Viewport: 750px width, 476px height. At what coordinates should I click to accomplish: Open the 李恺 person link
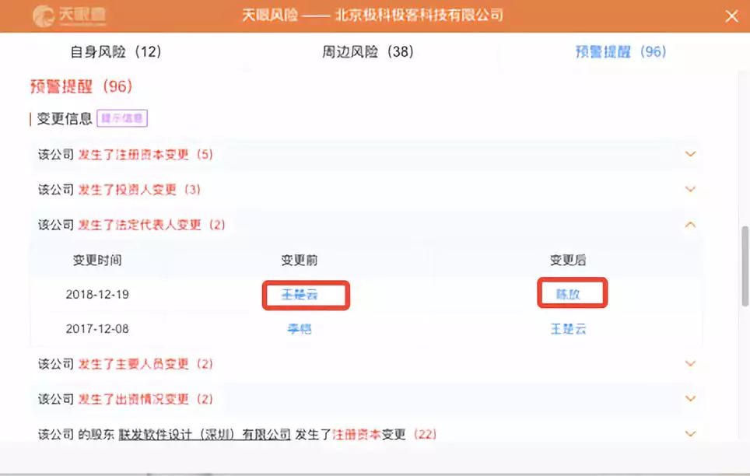(x=300, y=329)
